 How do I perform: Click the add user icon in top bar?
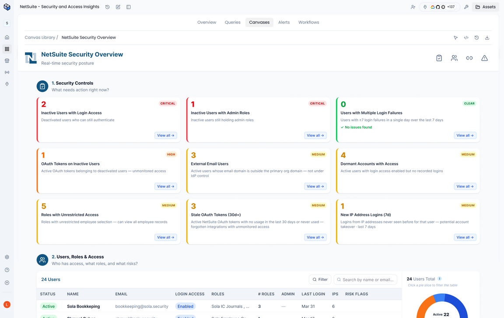point(413,7)
